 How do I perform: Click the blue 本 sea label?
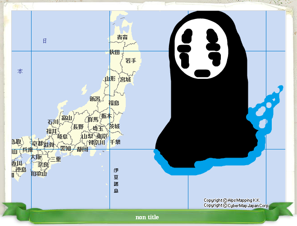(x=20, y=72)
